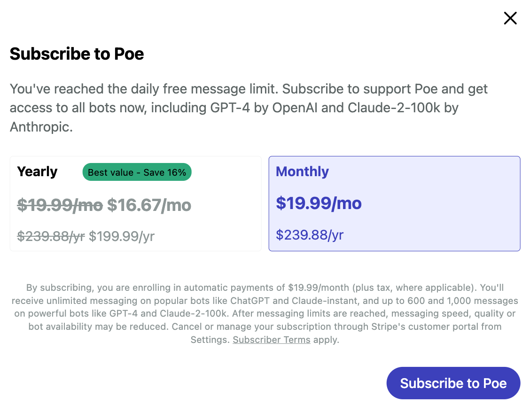Click the green Best value badge
Image resolution: width=530 pixels, height=404 pixels.
[x=137, y=172]
